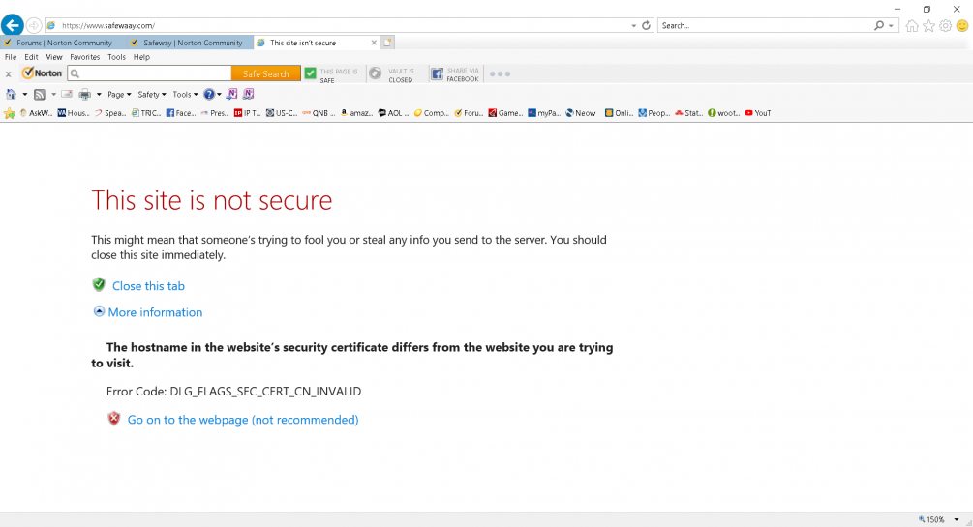Click the Close this tab link
The height and width of the screenshot is (527, 973).
pos(148,286)
